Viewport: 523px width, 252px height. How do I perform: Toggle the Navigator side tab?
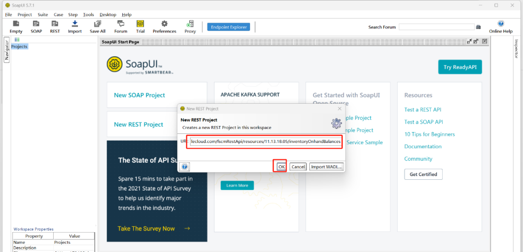coord(7,50)
